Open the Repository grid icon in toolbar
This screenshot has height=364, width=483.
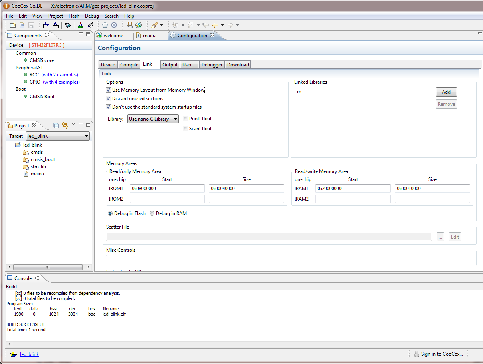[x=129, y=25]
